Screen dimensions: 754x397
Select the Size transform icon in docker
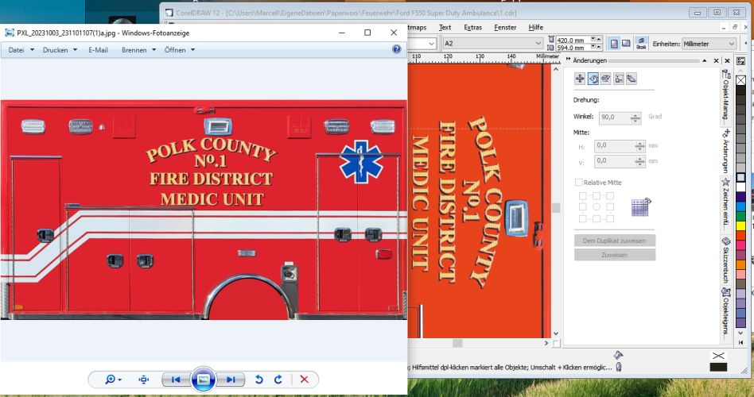pos(619,79)
